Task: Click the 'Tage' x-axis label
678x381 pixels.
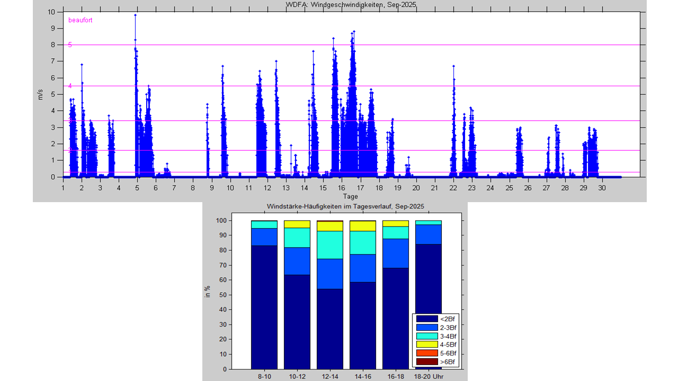Action: 351,196
